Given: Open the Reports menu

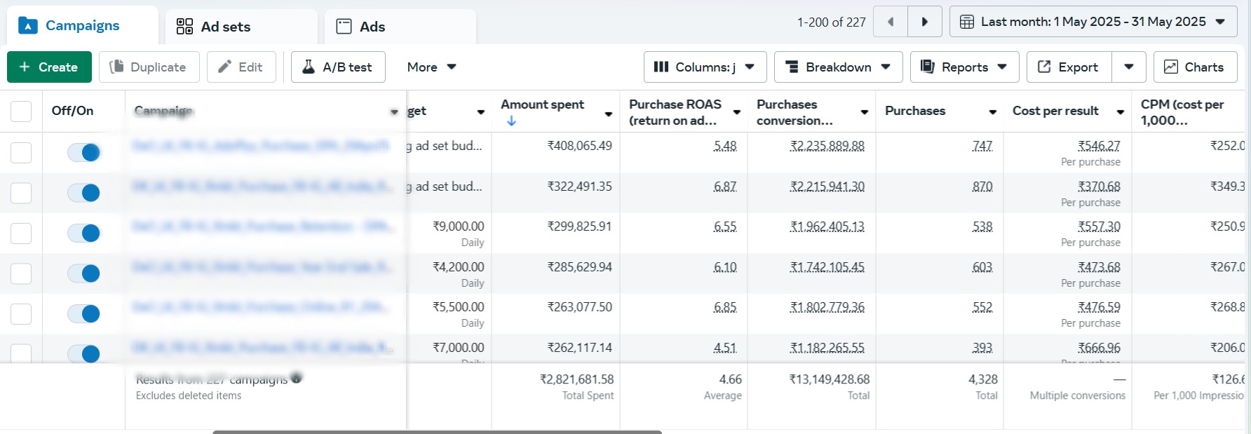Looking at the screenshot, I should [964, 67].
